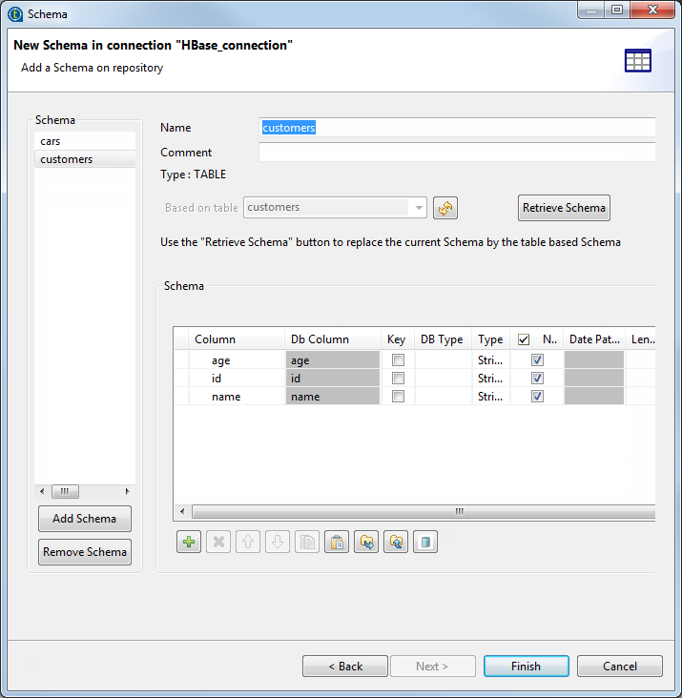Click the name cell in Db Column
This screenshot has width=682, height=698.
pyautogui.click(x=333, y=397)
